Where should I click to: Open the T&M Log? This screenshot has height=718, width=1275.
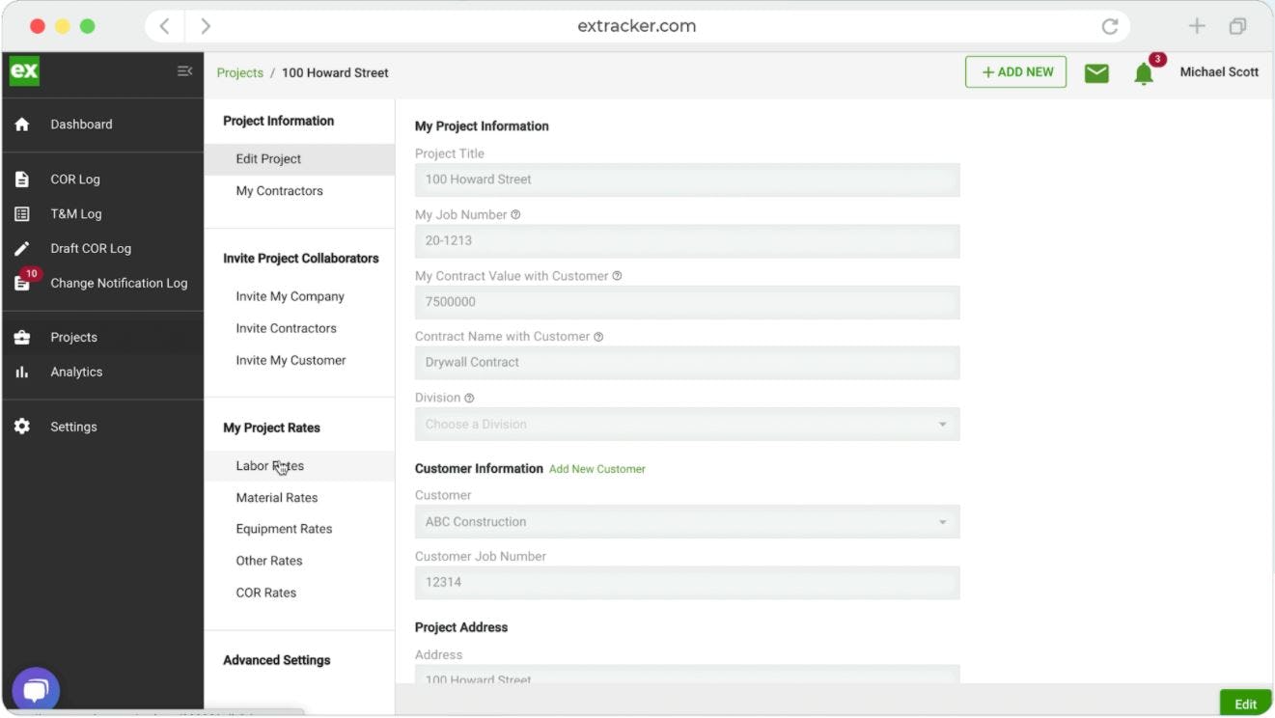pyautogui.click(x=75, y=213)
